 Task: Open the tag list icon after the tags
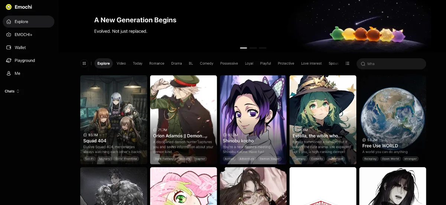tap(348, 64)
